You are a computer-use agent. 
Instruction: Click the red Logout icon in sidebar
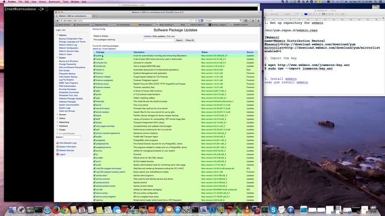(x=58, y=154)
